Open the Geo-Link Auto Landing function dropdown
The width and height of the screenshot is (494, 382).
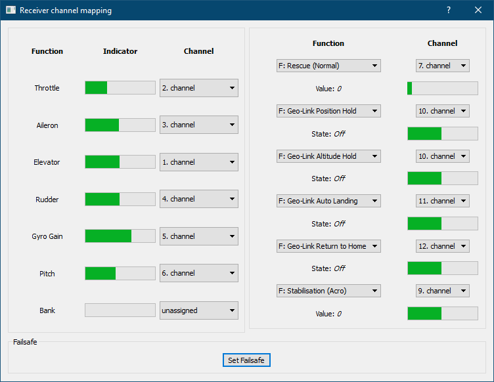point(328,201)
